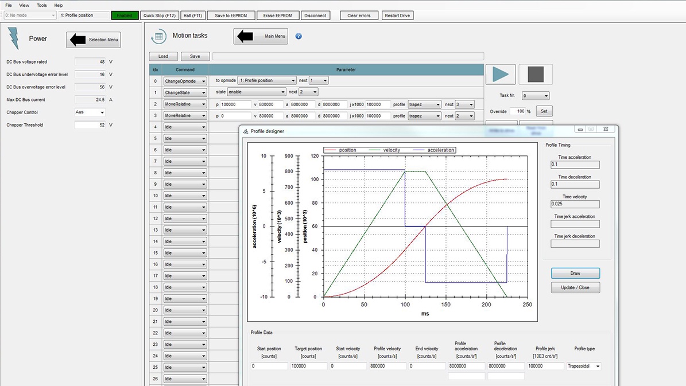Image resolution: width=686 pixels, height=386 pixels.
Task: Click the Profile jerk field in Profile Data
Action: pyautogui.click(x=545, y=366)
